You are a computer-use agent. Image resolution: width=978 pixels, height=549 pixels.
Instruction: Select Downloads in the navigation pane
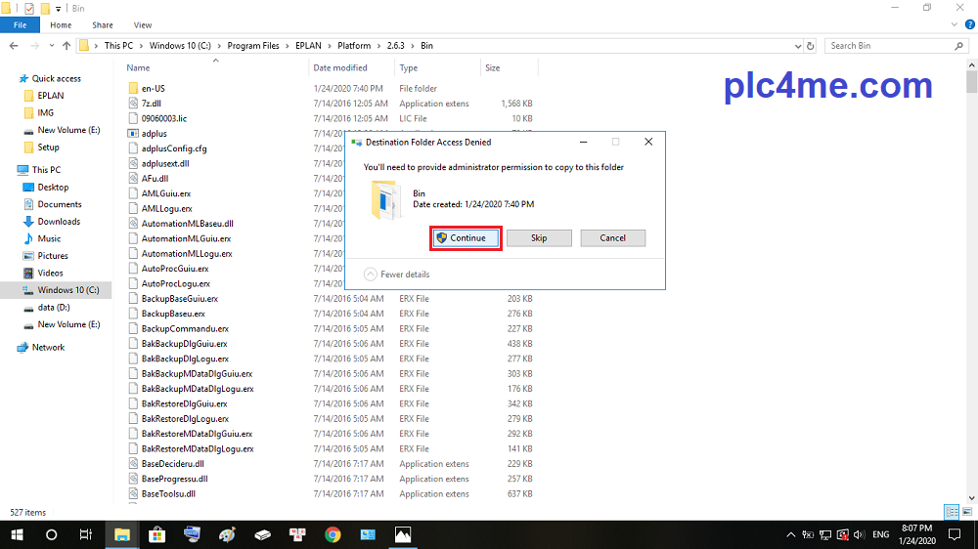pos(59,222)
